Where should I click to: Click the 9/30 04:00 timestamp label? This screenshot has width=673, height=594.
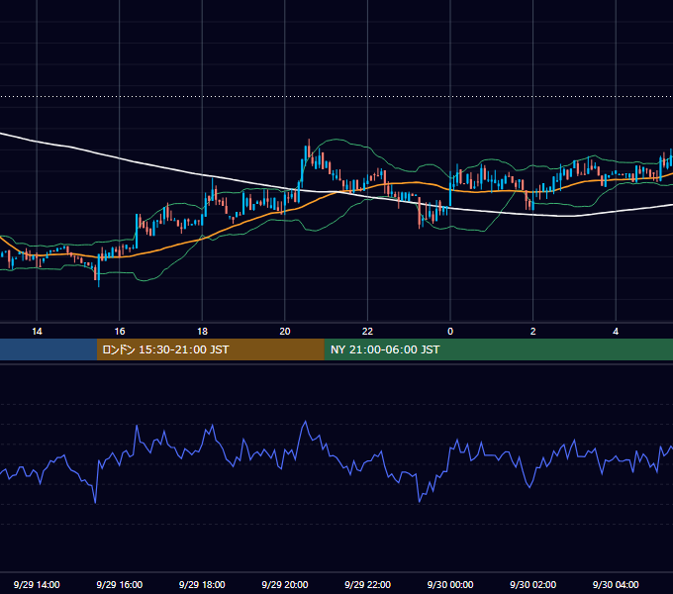tap(616, 584)
